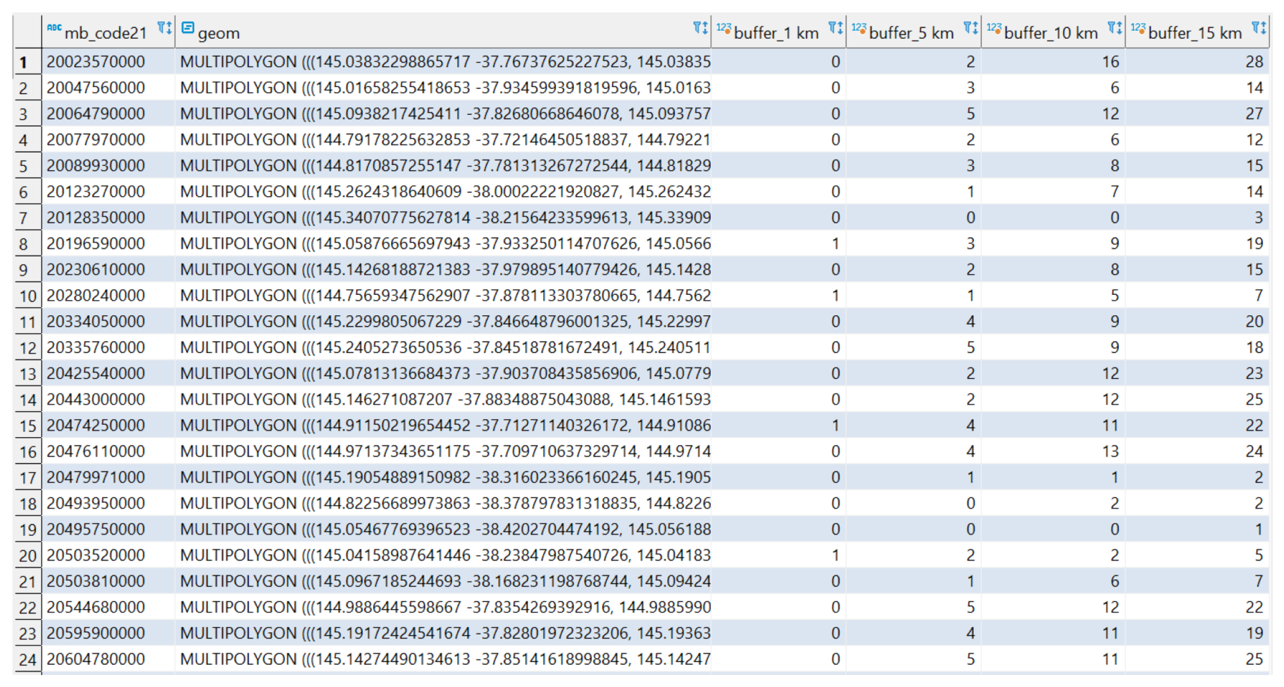Screen dimensions: 1284x687
Task: Click row header number 24
Action: tap(28, 660)
